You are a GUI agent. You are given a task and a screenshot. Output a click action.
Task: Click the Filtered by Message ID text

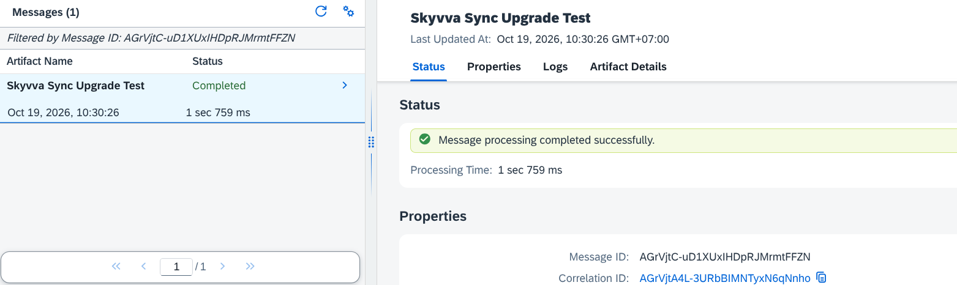point(151,38)
